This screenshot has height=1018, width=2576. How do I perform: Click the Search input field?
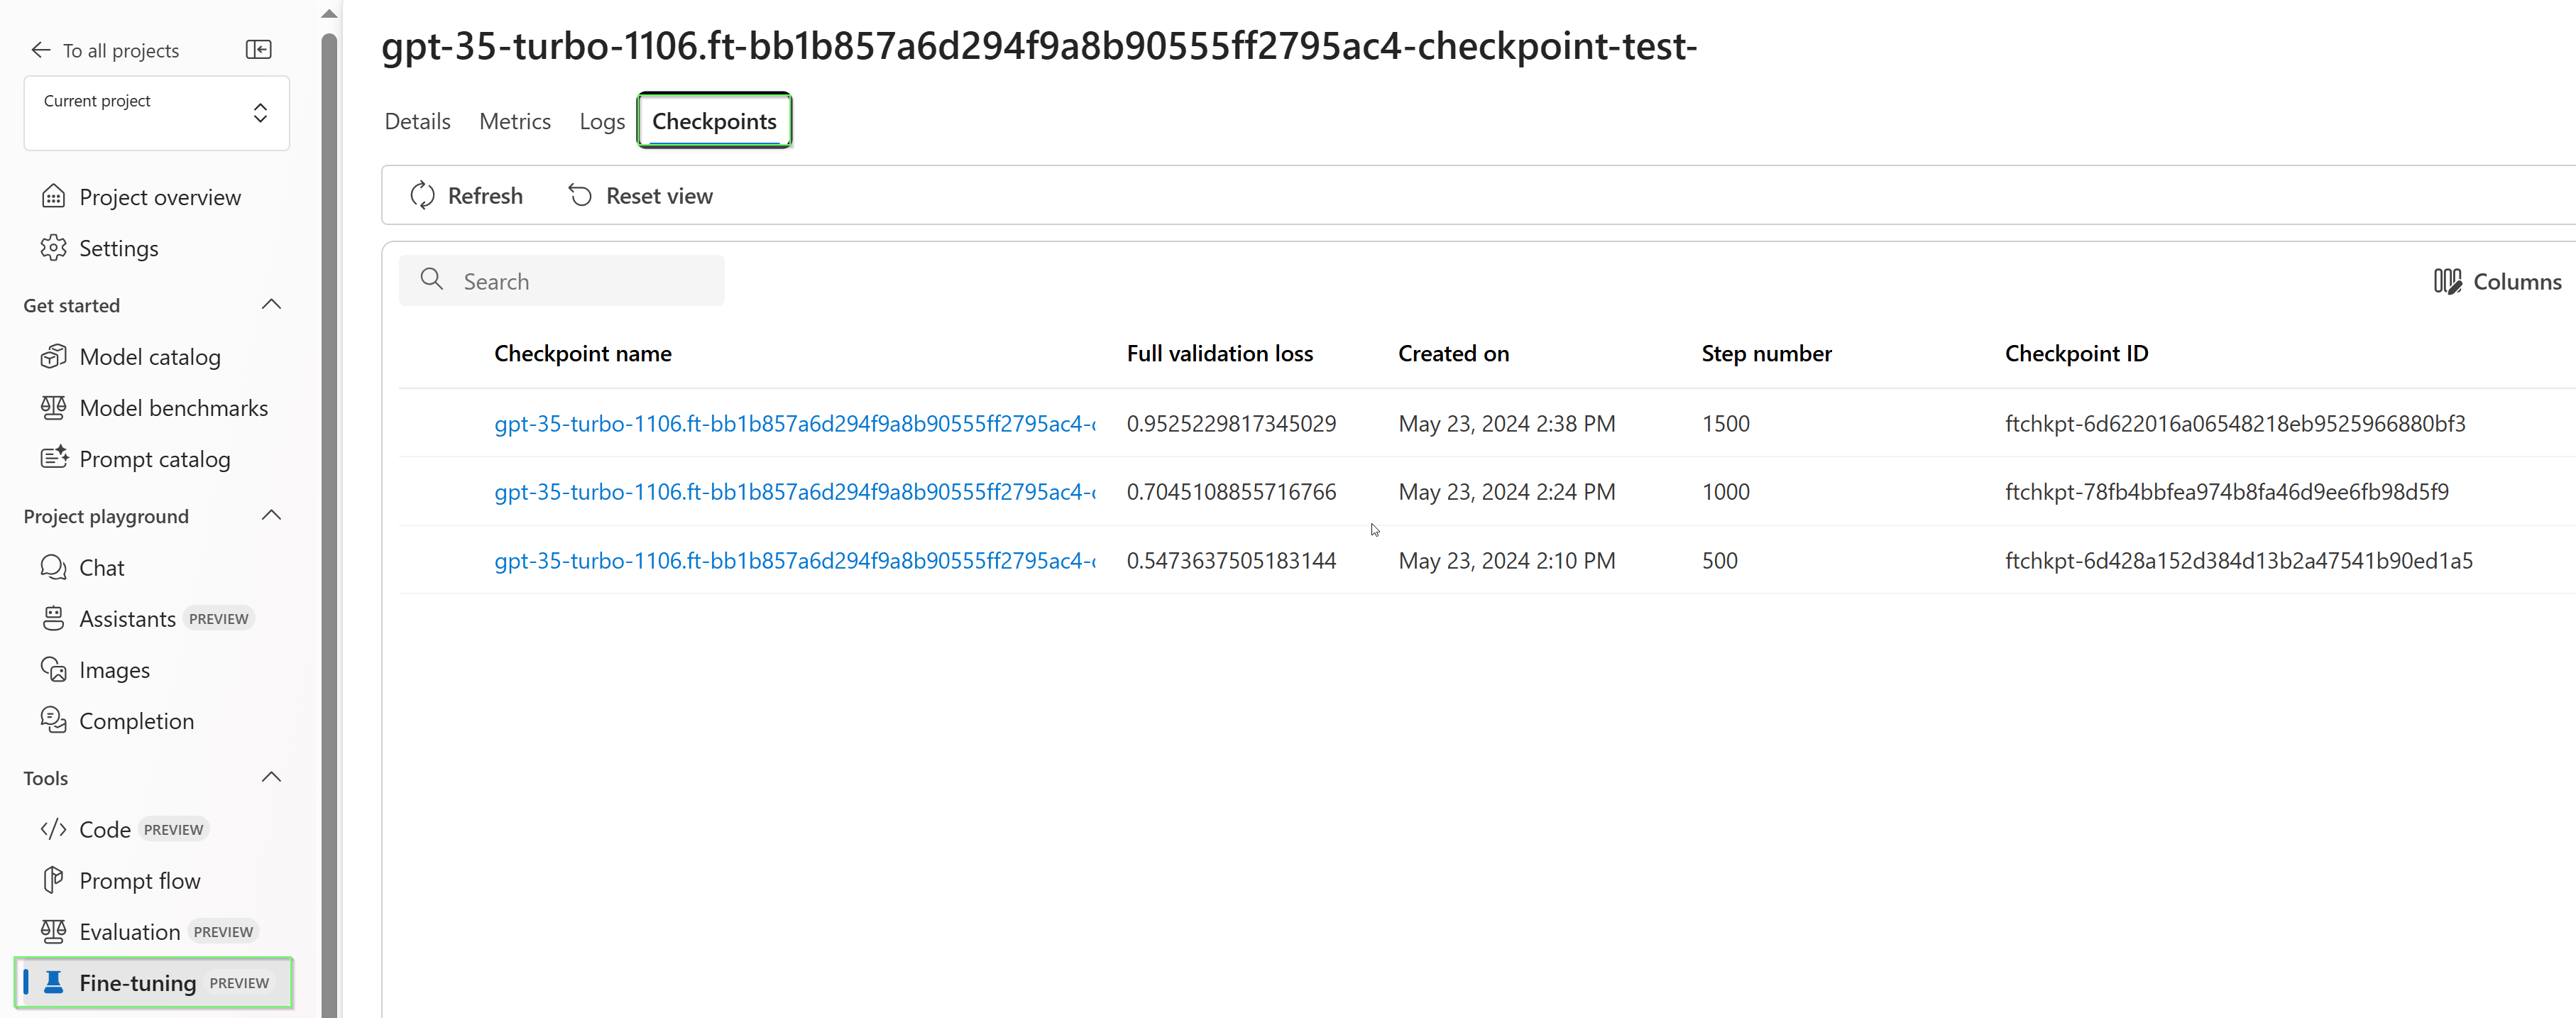[565, 279]
